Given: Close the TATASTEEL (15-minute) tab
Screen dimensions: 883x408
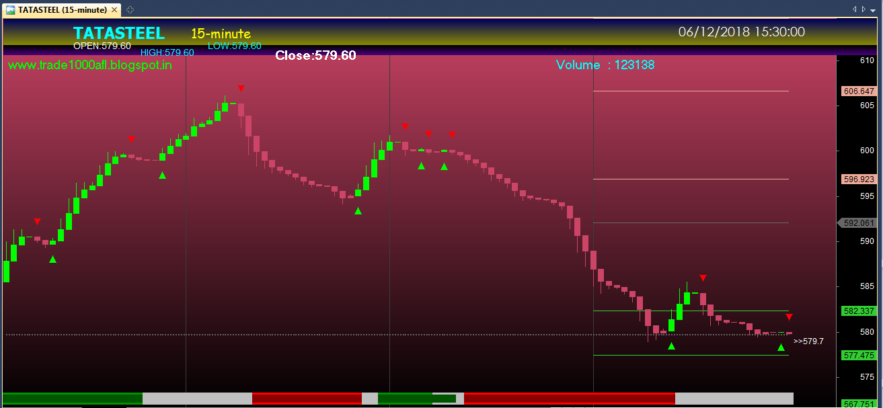Looking at the screenshot, I should pos(116,9).
